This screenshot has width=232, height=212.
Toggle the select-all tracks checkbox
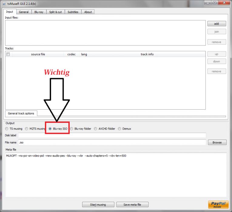coord(8,54)
